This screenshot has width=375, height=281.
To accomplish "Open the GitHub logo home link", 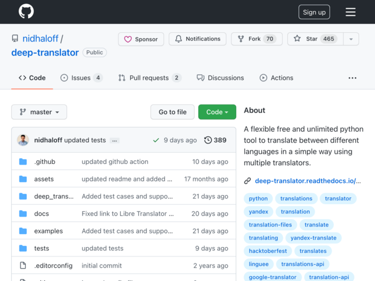I will point(26,12).
